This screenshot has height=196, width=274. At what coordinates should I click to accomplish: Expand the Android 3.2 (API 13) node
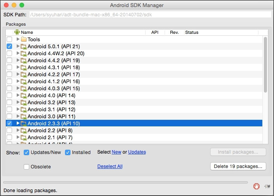click(x=18, y=102)
